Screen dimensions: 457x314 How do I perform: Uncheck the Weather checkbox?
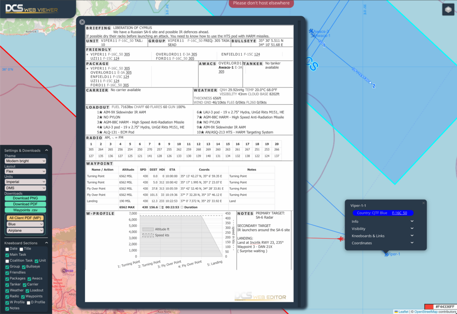(7, 291)
